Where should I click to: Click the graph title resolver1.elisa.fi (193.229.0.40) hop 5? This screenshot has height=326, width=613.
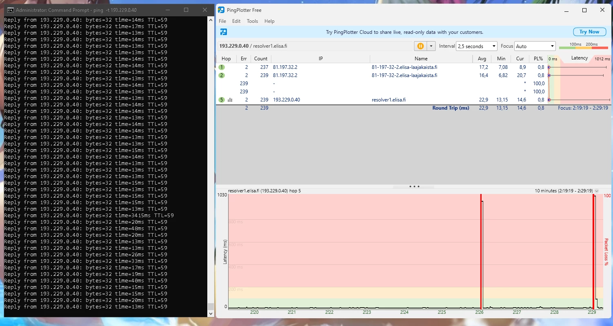pos(264,191)
